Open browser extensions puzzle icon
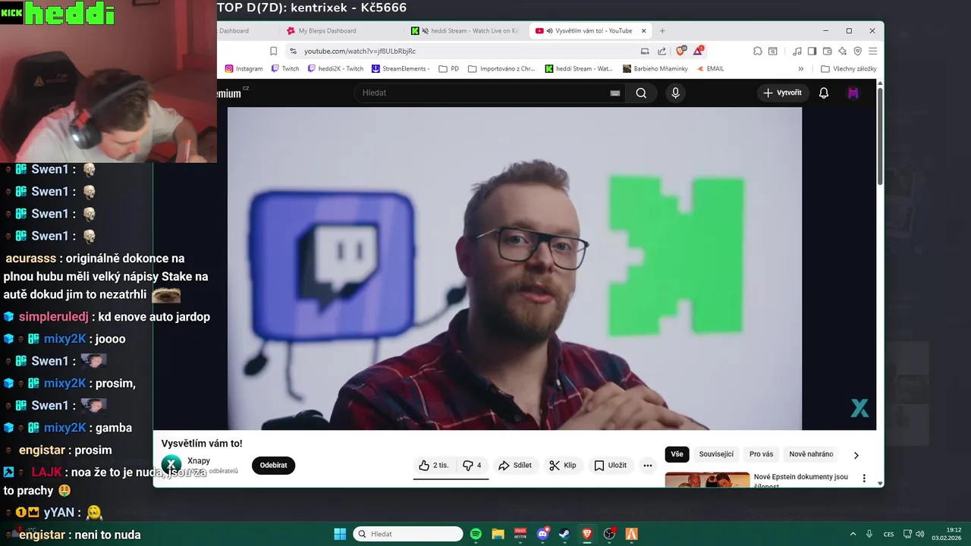The height and width of the screenshot is (546, 971). pyautogui.click(x=757, y=51)
